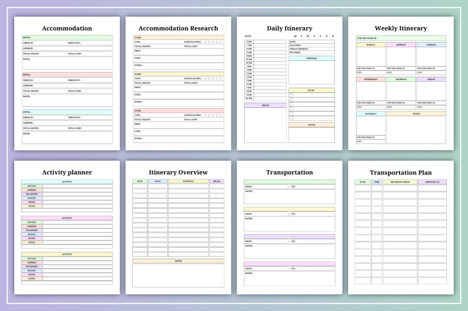The height and width of the screenshot is (311, 468).
Task: Open the Activity planner page thumbnail
Action: (x=67, y=227)
